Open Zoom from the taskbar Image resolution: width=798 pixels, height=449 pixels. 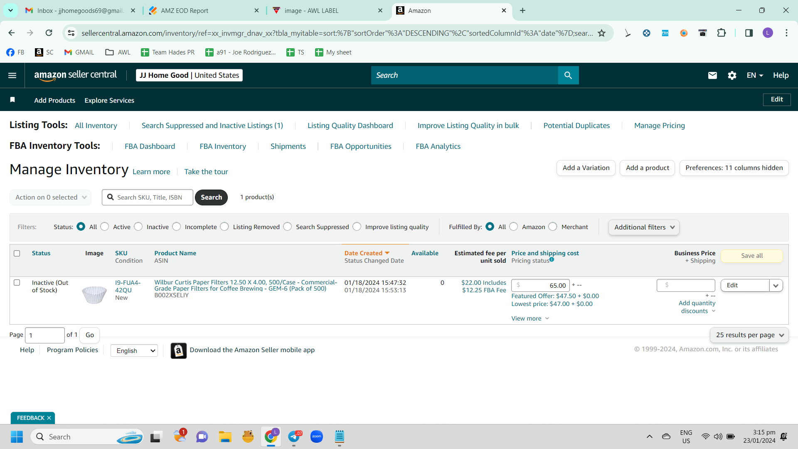[x=317, y=437]
